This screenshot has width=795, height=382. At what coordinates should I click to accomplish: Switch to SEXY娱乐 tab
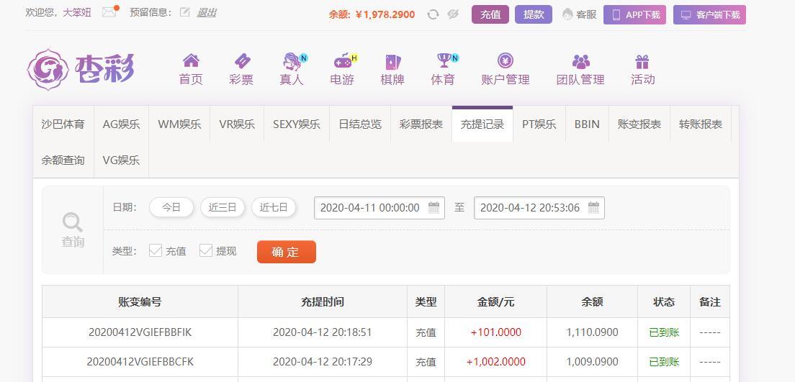pyautogui.click(x=297, y=124)
